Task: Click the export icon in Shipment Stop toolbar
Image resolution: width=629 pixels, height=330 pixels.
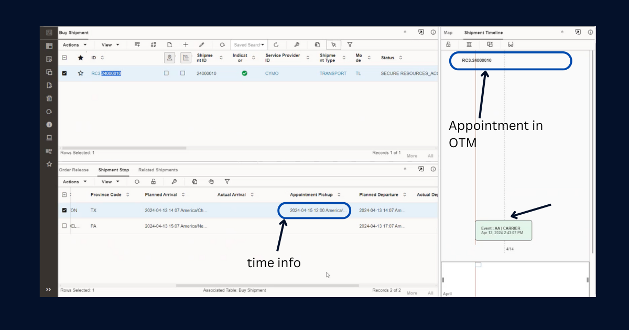Action: [194, 181]
